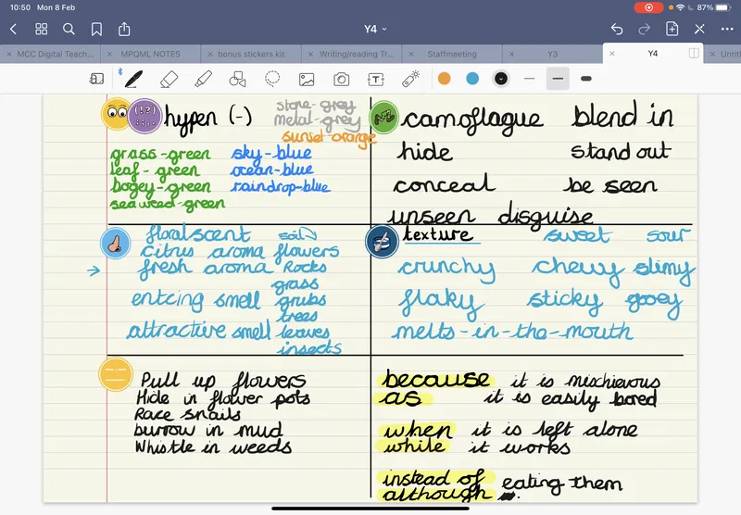Open the page thumbnails grid view
This screenshot has width=741, height=515.
pyautogui.click(x=42, y=30)
